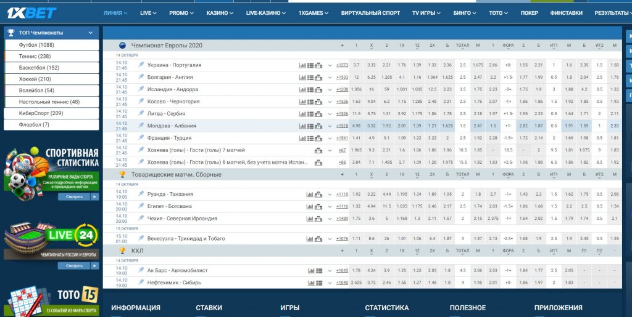The image size is (632, 317).
Task: Click the ТОП Чемпионаты trophy icon
Action: click(11, 33)
